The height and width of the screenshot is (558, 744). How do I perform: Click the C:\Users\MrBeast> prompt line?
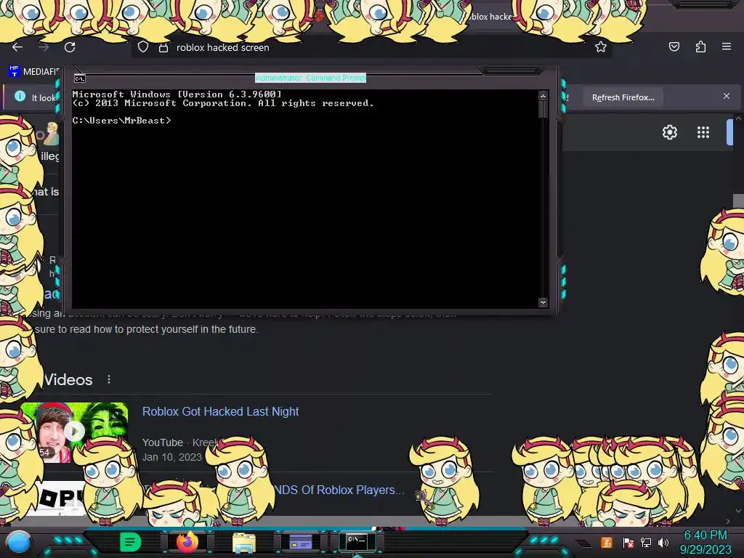[121, 121]
